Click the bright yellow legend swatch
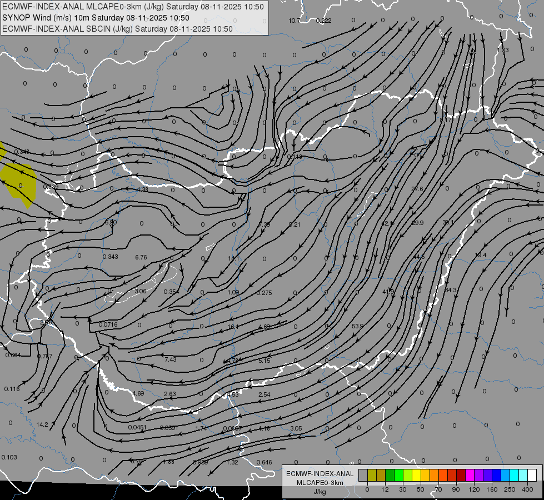The width and height of the screenshot is (544, 500). (x=417, y=475)
